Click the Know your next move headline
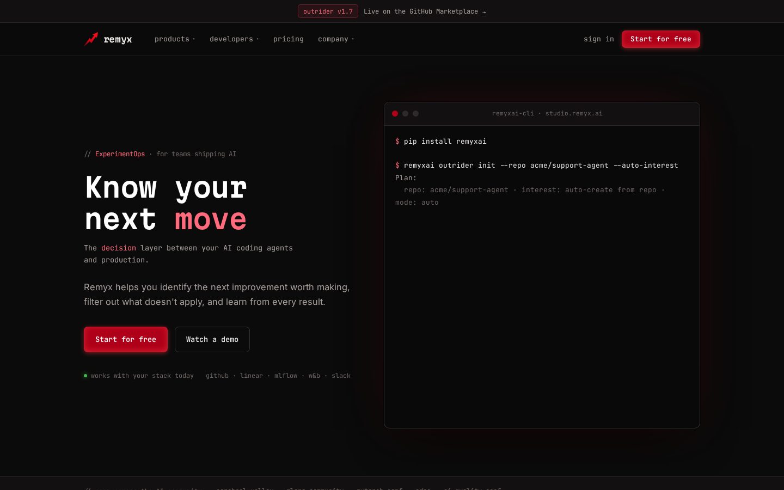 tap(166, 203)
